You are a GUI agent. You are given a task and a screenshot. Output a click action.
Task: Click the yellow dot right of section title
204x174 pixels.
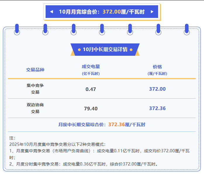[131, 50]
